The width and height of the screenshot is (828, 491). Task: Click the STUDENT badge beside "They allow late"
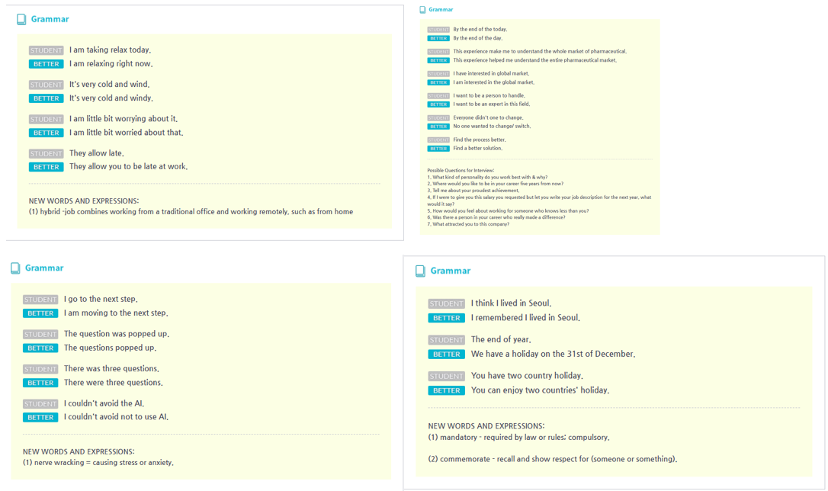point(46,154)
